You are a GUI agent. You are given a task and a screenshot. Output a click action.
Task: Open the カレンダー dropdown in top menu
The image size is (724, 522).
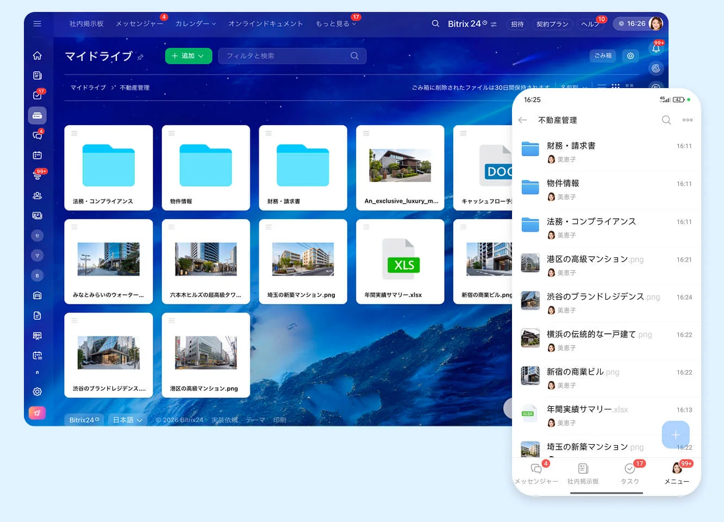[x=195, y=24]
